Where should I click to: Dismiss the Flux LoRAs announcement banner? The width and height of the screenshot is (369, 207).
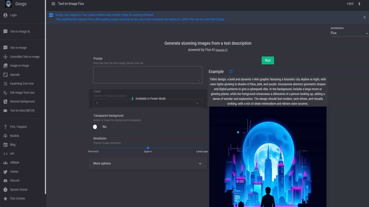[364, 17]
